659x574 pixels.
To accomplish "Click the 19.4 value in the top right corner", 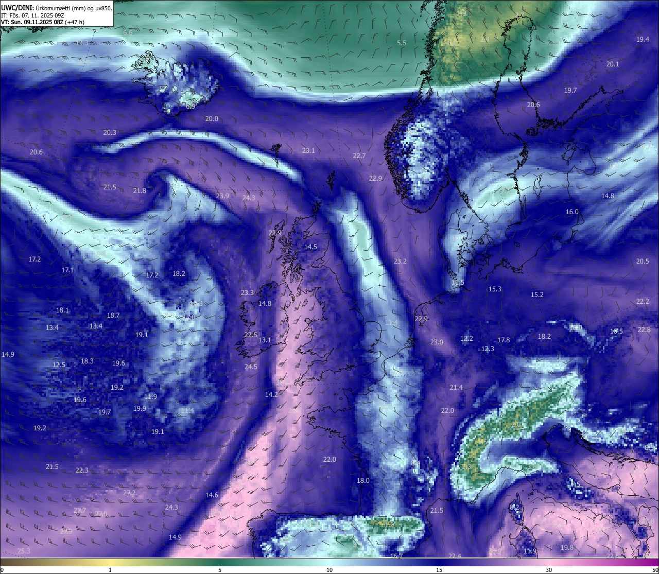I will point(643,39).
